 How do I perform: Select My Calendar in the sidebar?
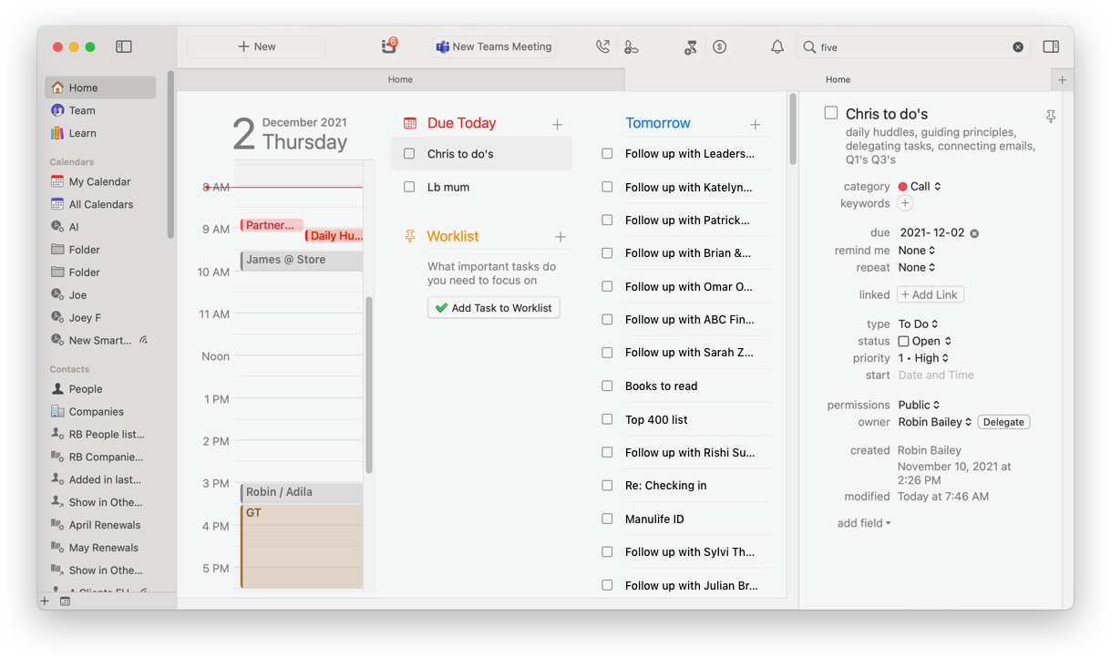100,181
